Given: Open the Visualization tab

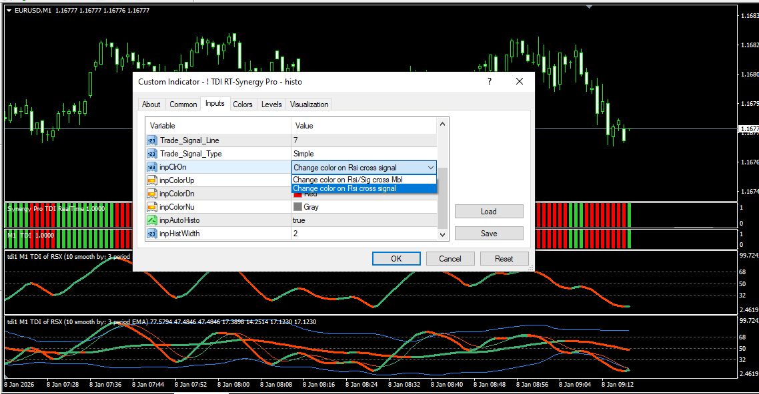Looking at the screenshot, I should tap(309, 104).
